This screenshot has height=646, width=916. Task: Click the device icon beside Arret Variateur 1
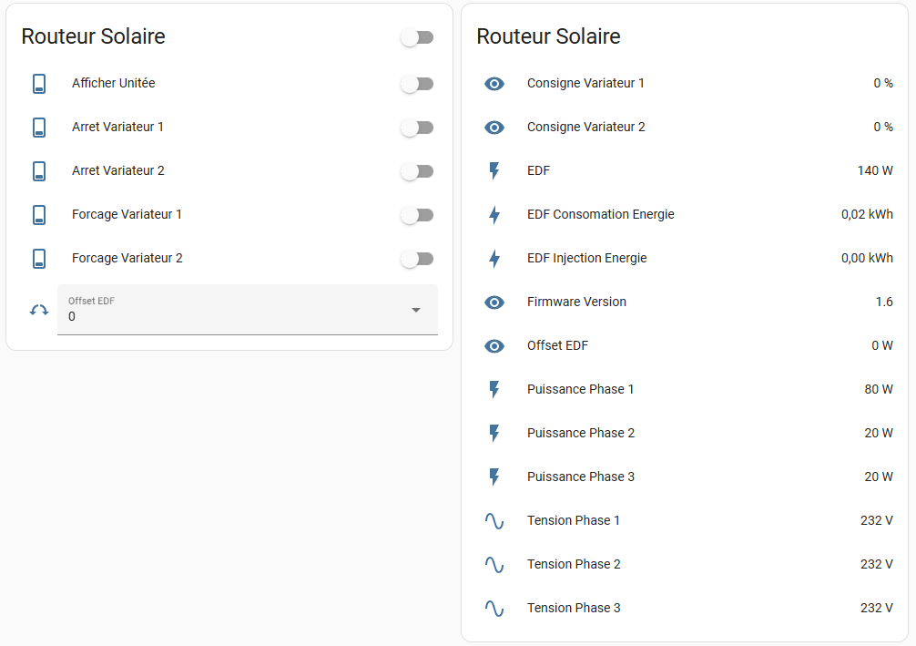(x=39, y=128)
